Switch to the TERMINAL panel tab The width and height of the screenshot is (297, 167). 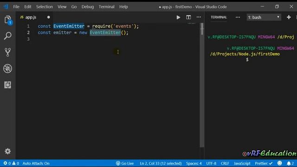point(219,17)
